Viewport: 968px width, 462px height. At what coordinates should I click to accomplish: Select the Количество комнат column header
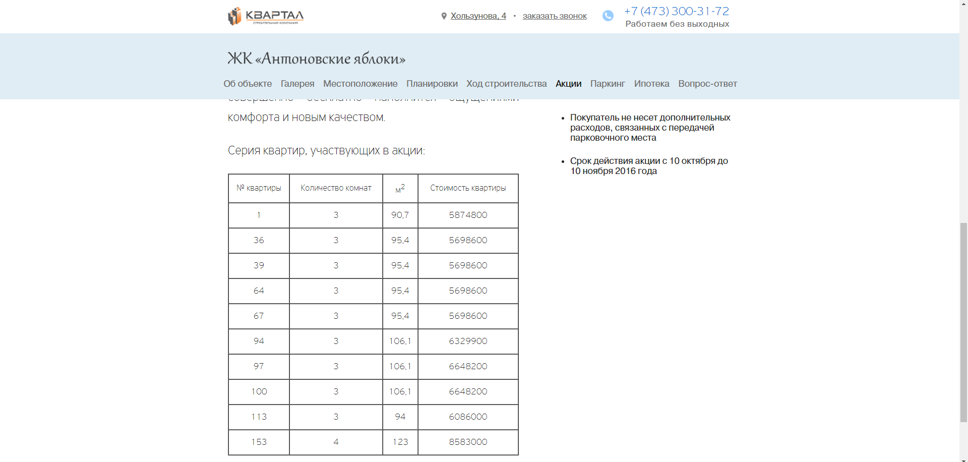[x=336, y=188]
